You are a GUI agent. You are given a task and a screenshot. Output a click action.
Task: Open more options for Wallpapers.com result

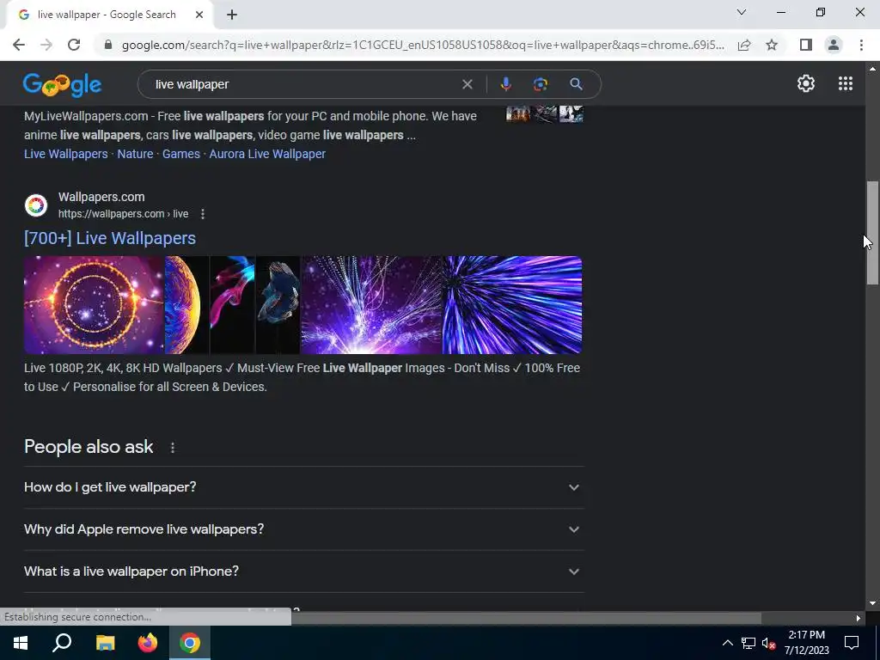pyautogui.click(x=203, y=214)
